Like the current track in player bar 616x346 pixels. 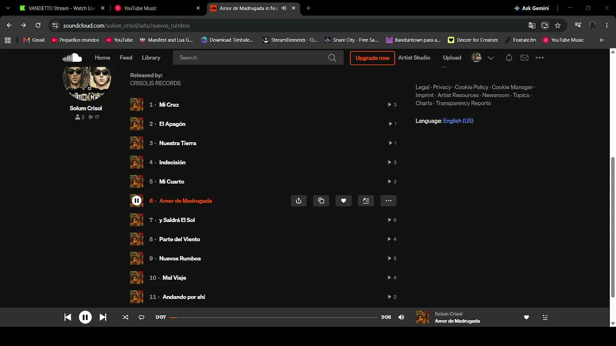coord(526,317)
